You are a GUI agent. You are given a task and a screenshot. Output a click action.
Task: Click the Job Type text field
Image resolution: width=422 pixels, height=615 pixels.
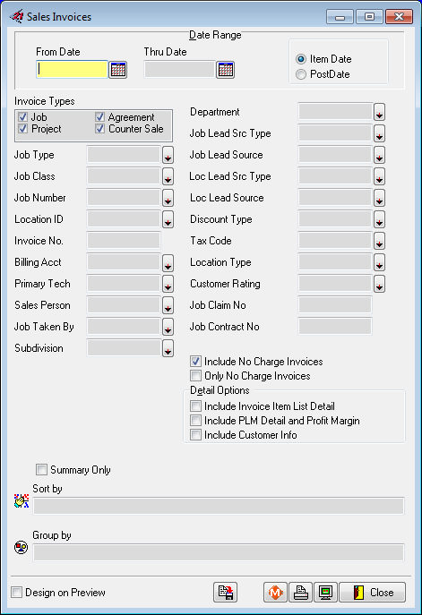124,155
